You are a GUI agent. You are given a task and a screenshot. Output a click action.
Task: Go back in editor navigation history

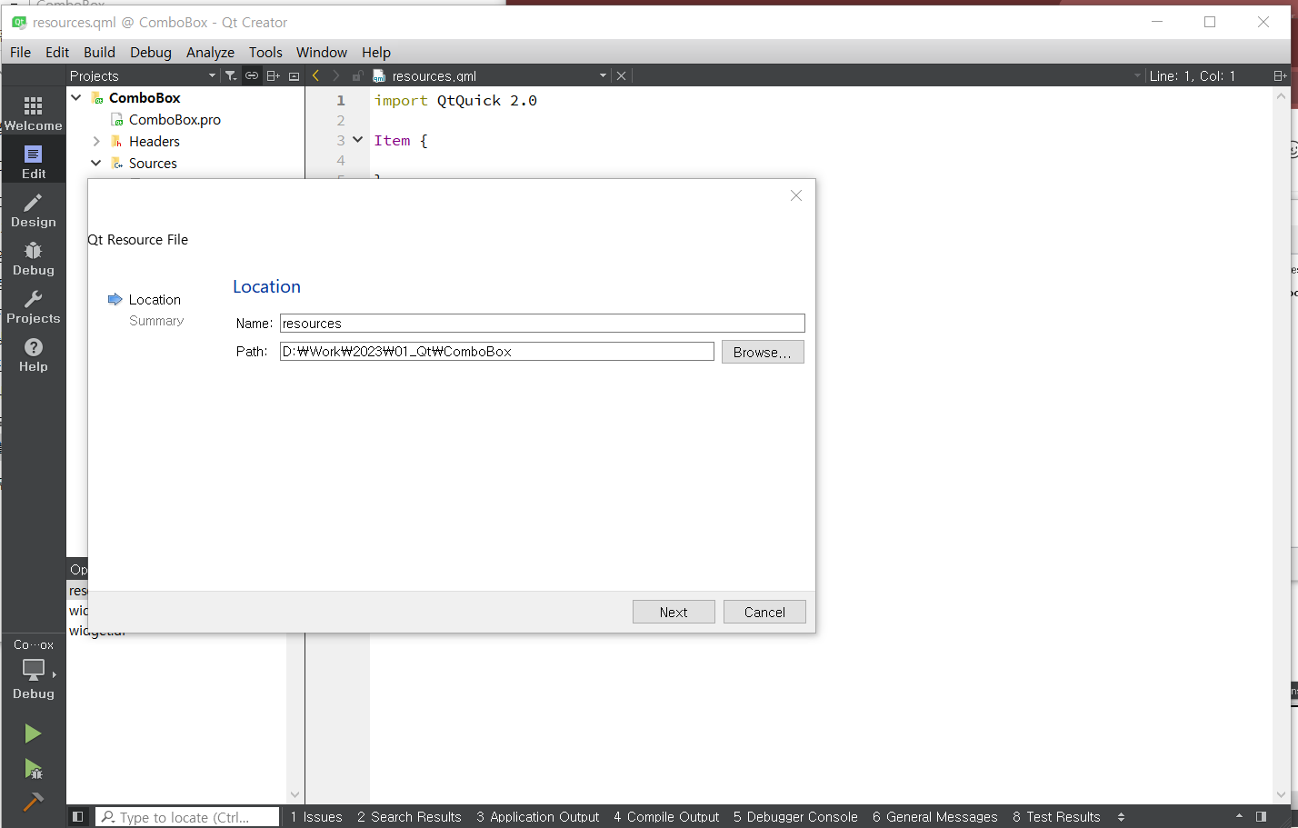[315, 75]
